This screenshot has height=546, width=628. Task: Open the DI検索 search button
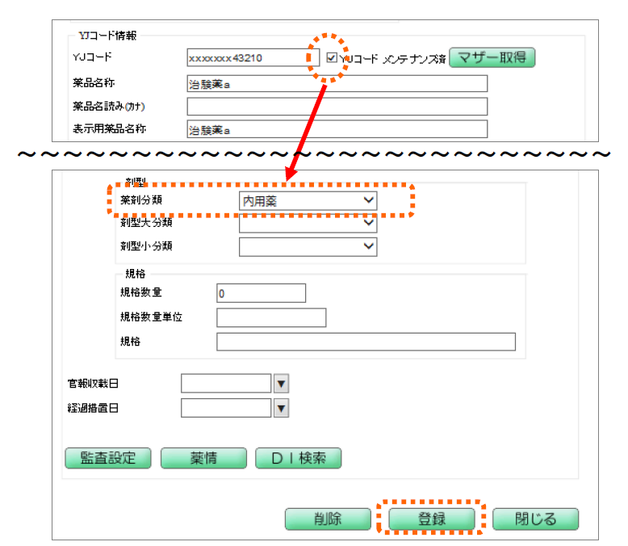pyautogui.click(x=299, y=458)
